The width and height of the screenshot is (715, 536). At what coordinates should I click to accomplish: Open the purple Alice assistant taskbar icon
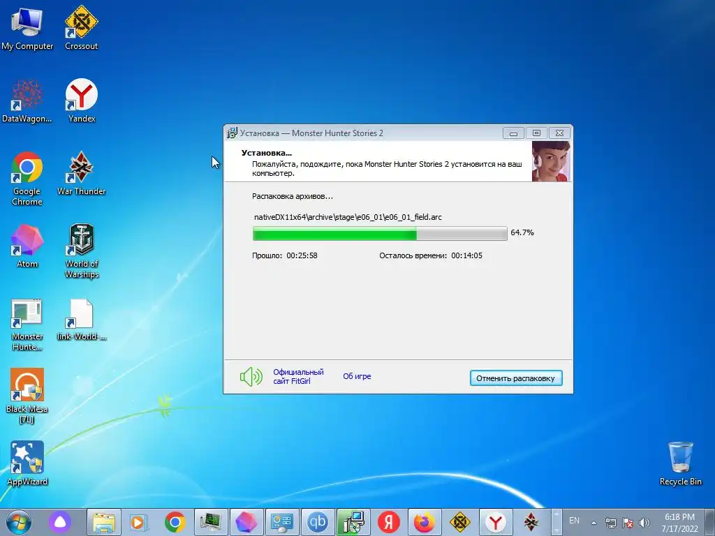pos(60,522)
